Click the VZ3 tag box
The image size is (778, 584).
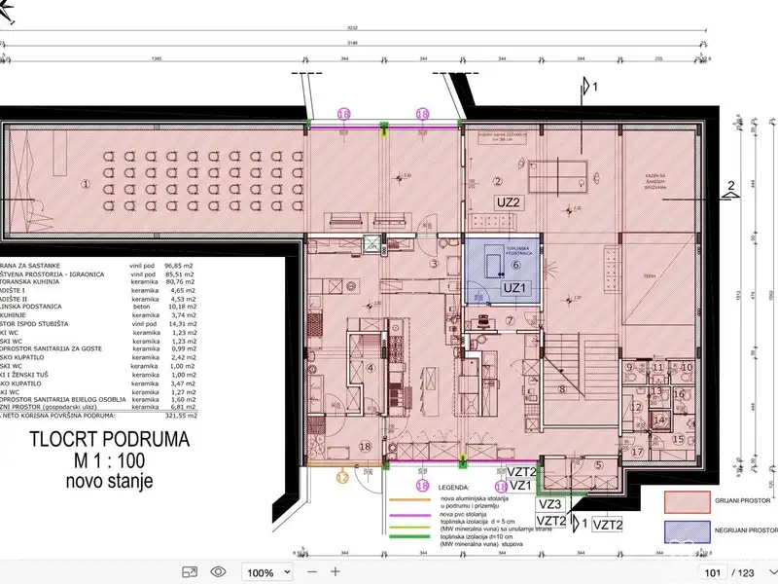pos(550,504)
